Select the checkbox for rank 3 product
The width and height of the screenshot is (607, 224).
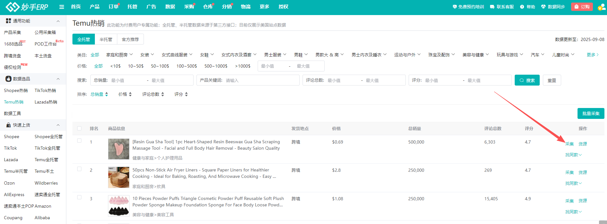pos(79,197)
